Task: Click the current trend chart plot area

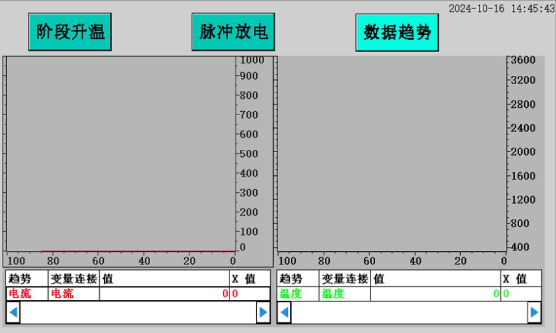Action: click(121, 154)
